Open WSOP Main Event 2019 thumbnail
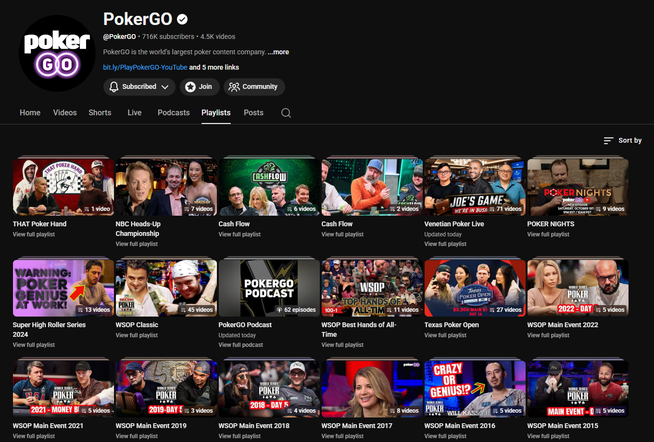Screen dimensions: 654x442 [x=166, y=389]
